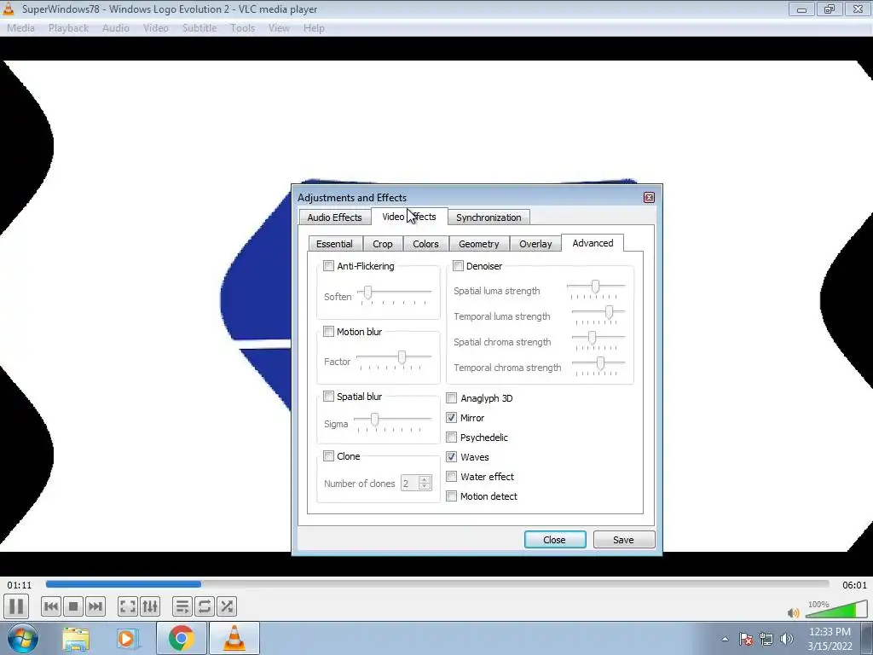Stop playback with the stop button
The image size is (873, 655).
click(73, 606)
